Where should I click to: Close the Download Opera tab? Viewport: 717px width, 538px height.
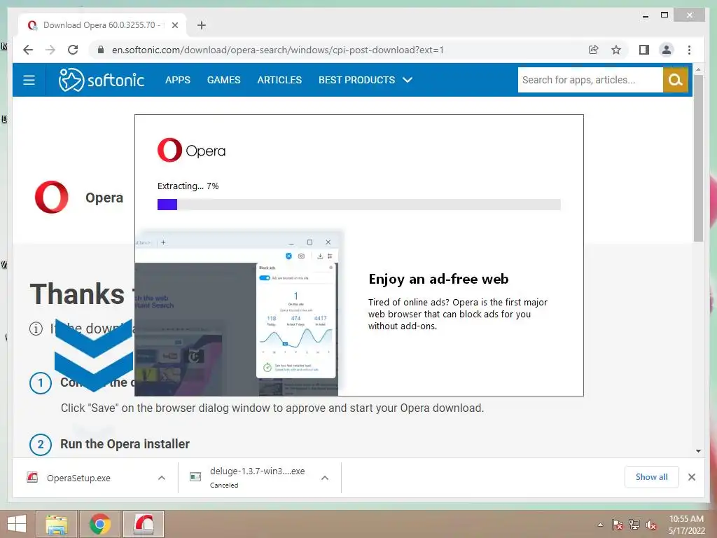(x=174, y=25)
